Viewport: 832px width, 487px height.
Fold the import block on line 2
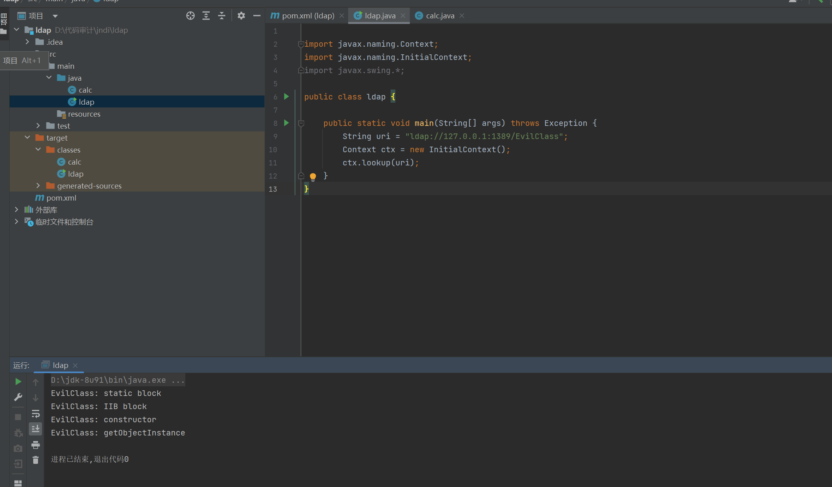tap(301, 44)
